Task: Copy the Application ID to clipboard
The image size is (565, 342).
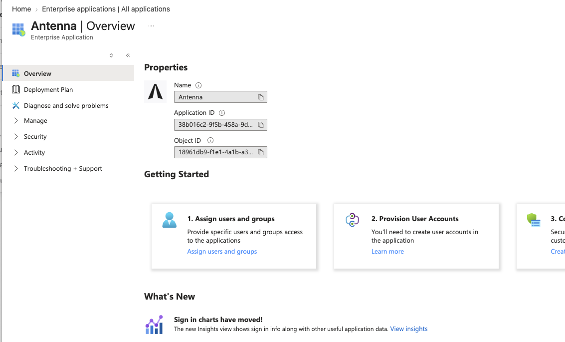Action: point(260,125)
